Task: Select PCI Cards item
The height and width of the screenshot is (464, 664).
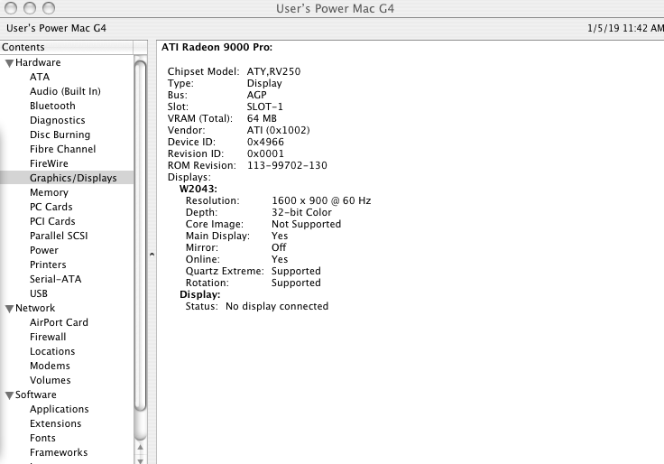Action: click(52, 221)
